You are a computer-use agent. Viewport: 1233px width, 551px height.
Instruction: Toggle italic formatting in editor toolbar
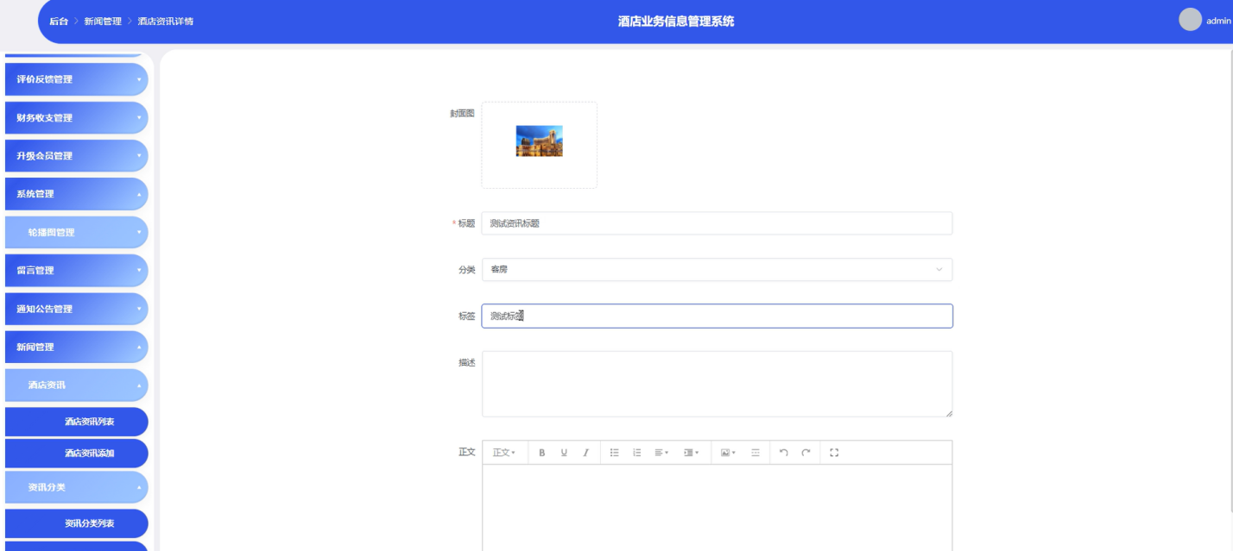pos(585,453)
